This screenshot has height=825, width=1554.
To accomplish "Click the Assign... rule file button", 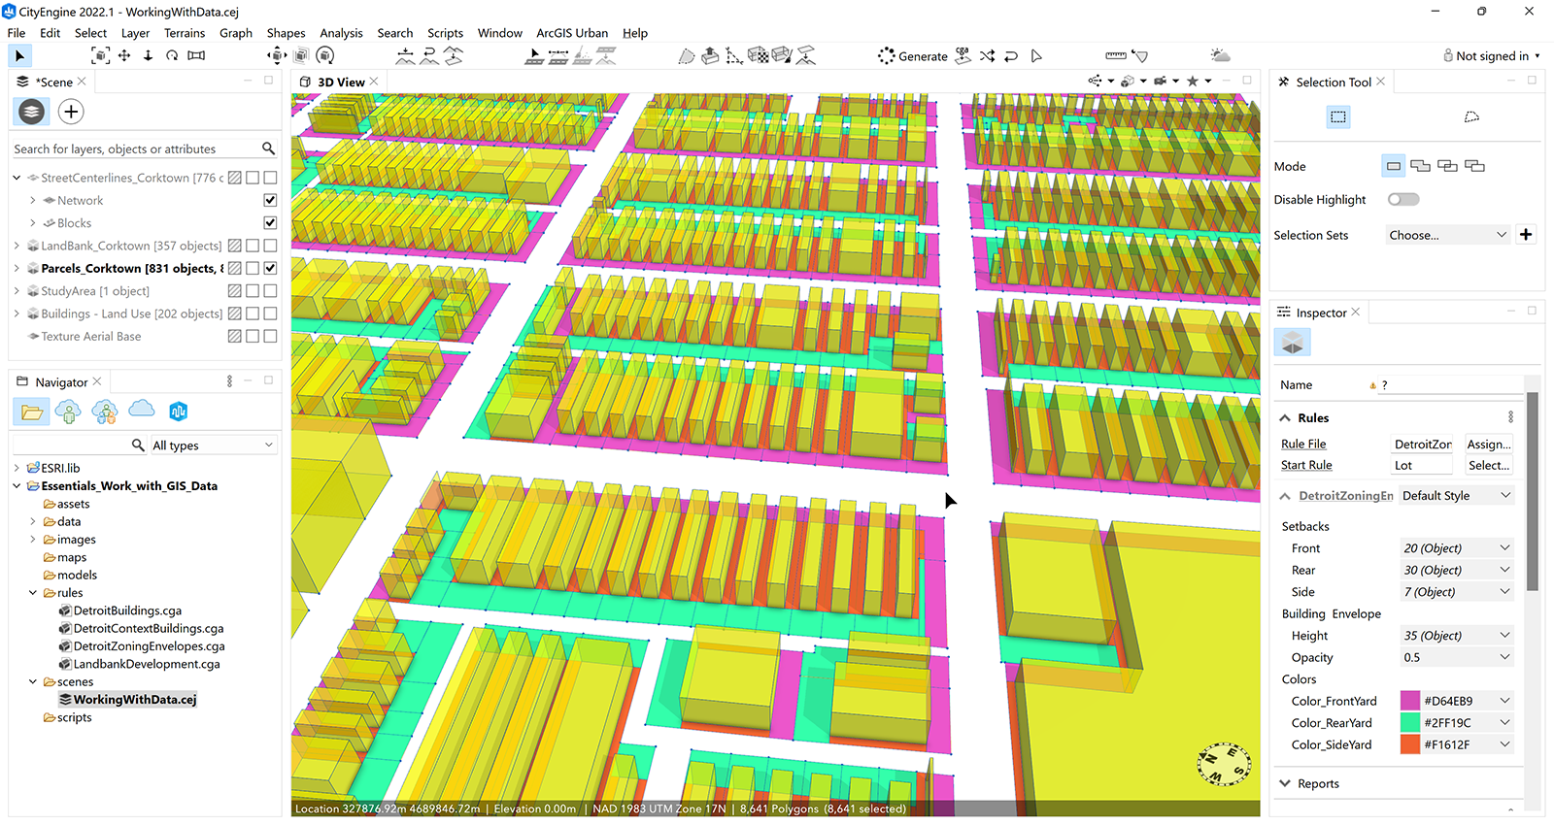I will 1489,445.
